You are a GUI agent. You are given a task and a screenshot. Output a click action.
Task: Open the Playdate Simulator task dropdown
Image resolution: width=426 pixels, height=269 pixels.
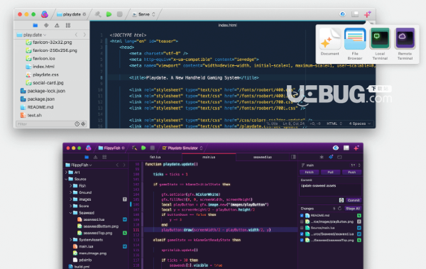(182, 148)
